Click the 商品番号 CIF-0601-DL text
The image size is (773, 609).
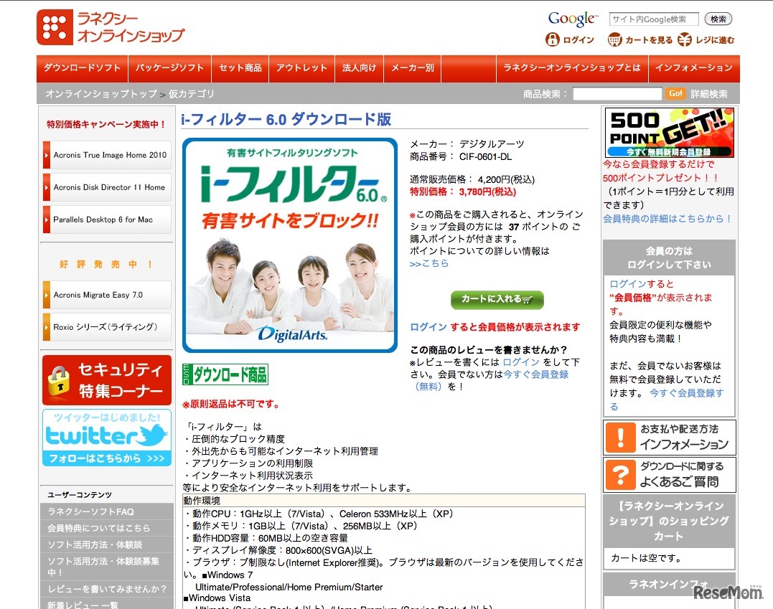tap(461, 156)
